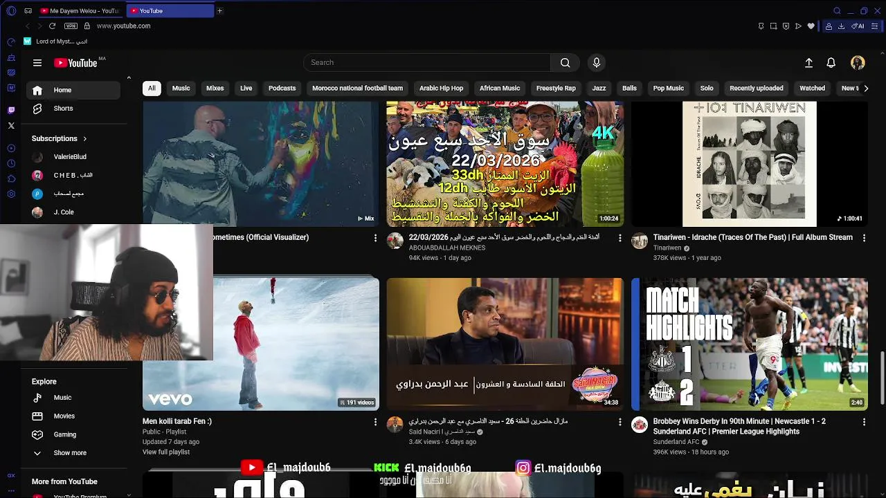Open options menu for Tinariwen Idrache video
Viewport: 886px width, 498px height.
[864, 238]
